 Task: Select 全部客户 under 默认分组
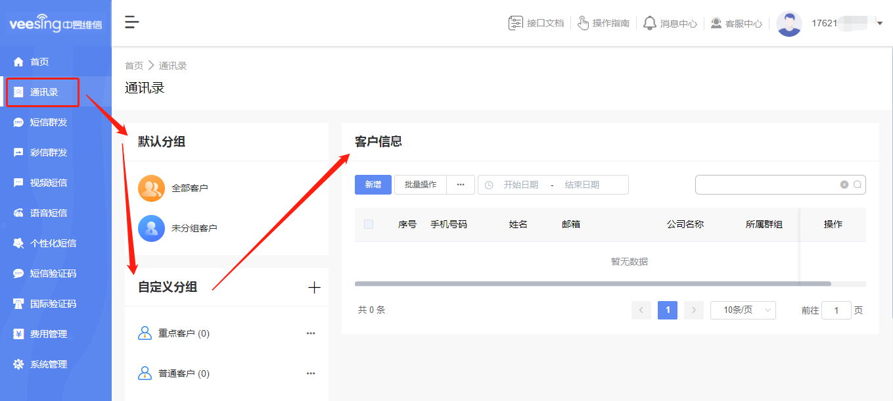pos(193,187)
